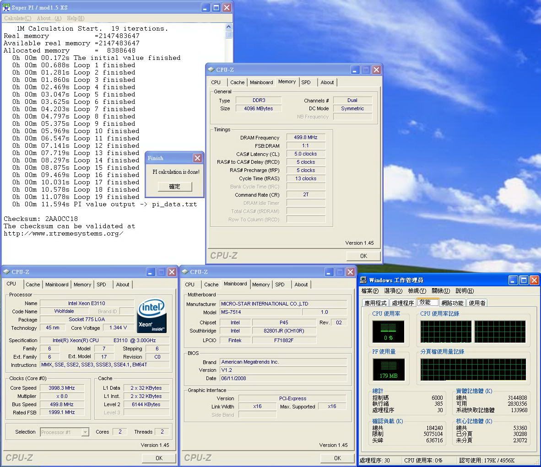Close the Finish dialog with X
Viewport: 541px width, 467px height.
[x=197, y=158]
